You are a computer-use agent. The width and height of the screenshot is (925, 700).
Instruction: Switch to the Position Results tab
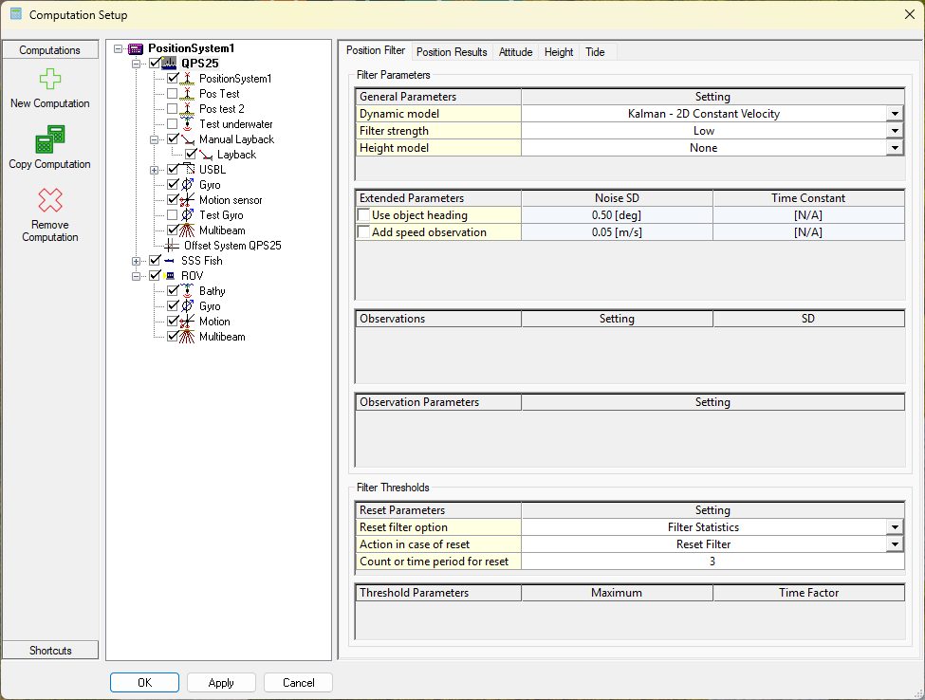pos(452,52)
